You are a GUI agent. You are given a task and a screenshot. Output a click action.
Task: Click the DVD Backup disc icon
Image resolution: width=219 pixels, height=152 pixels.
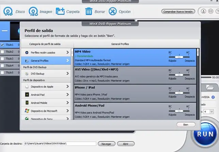tap(27, 74)
